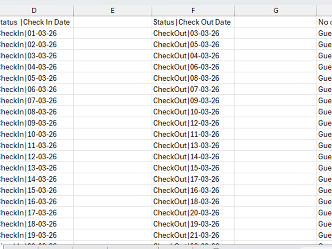Select cell 'CheckOut|17-03-26'
This screenshot has width=332, height=249.
pyautogui.click(x=193, y=179)
